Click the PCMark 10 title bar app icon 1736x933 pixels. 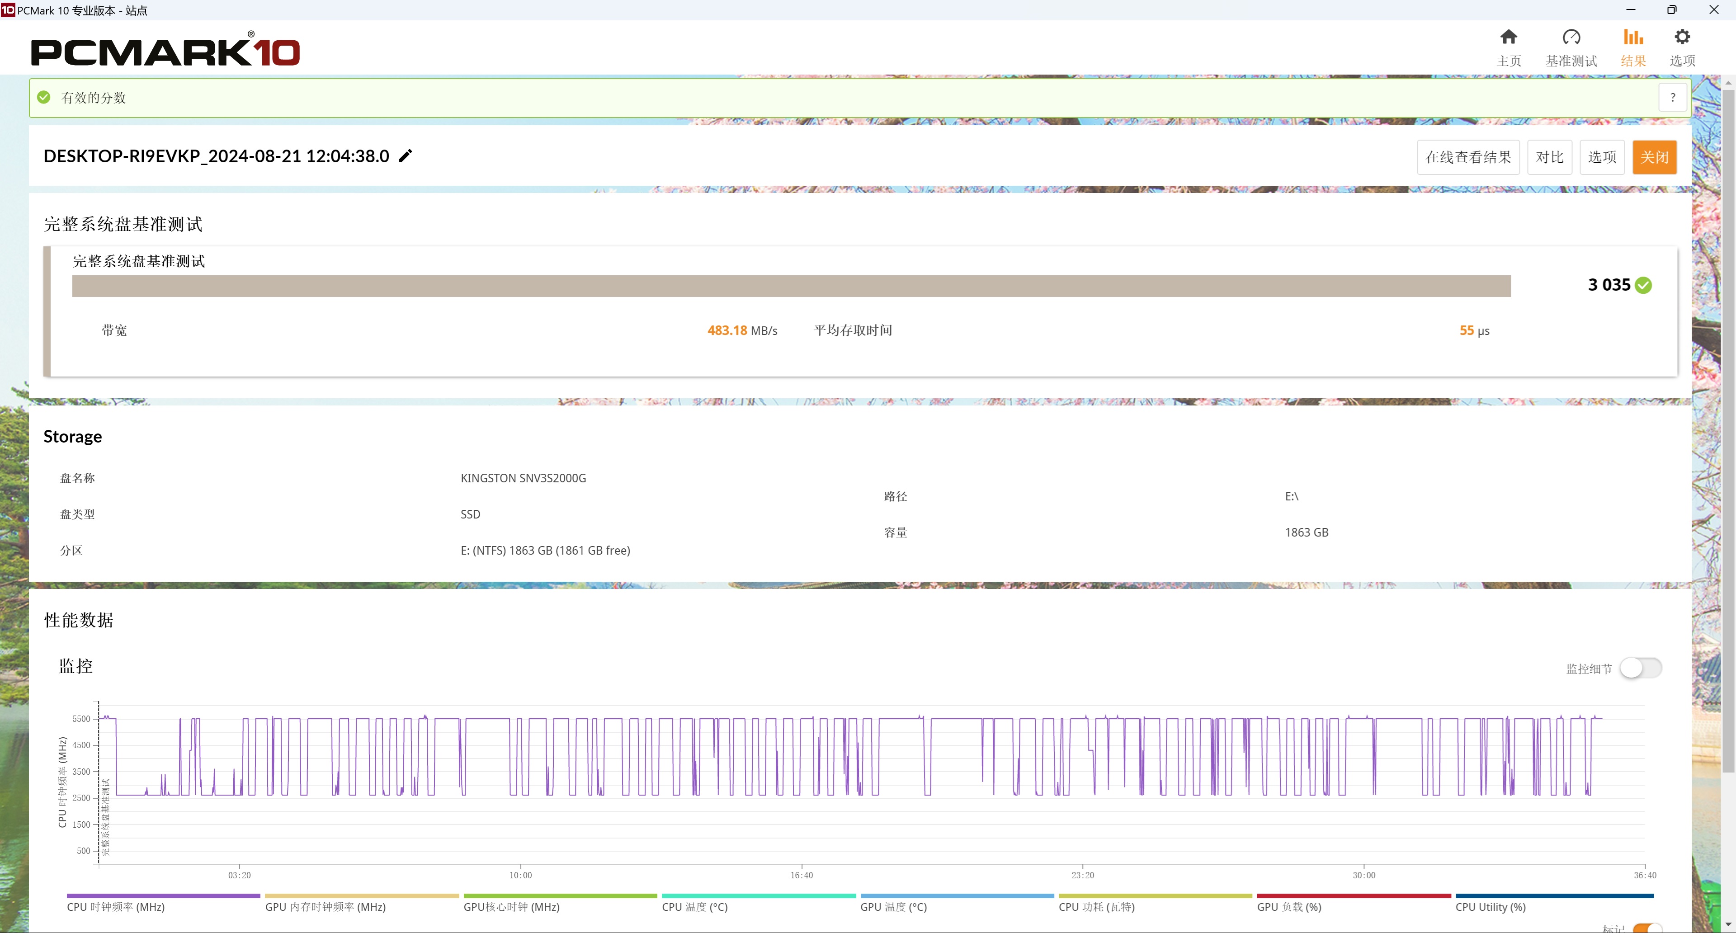7,10
